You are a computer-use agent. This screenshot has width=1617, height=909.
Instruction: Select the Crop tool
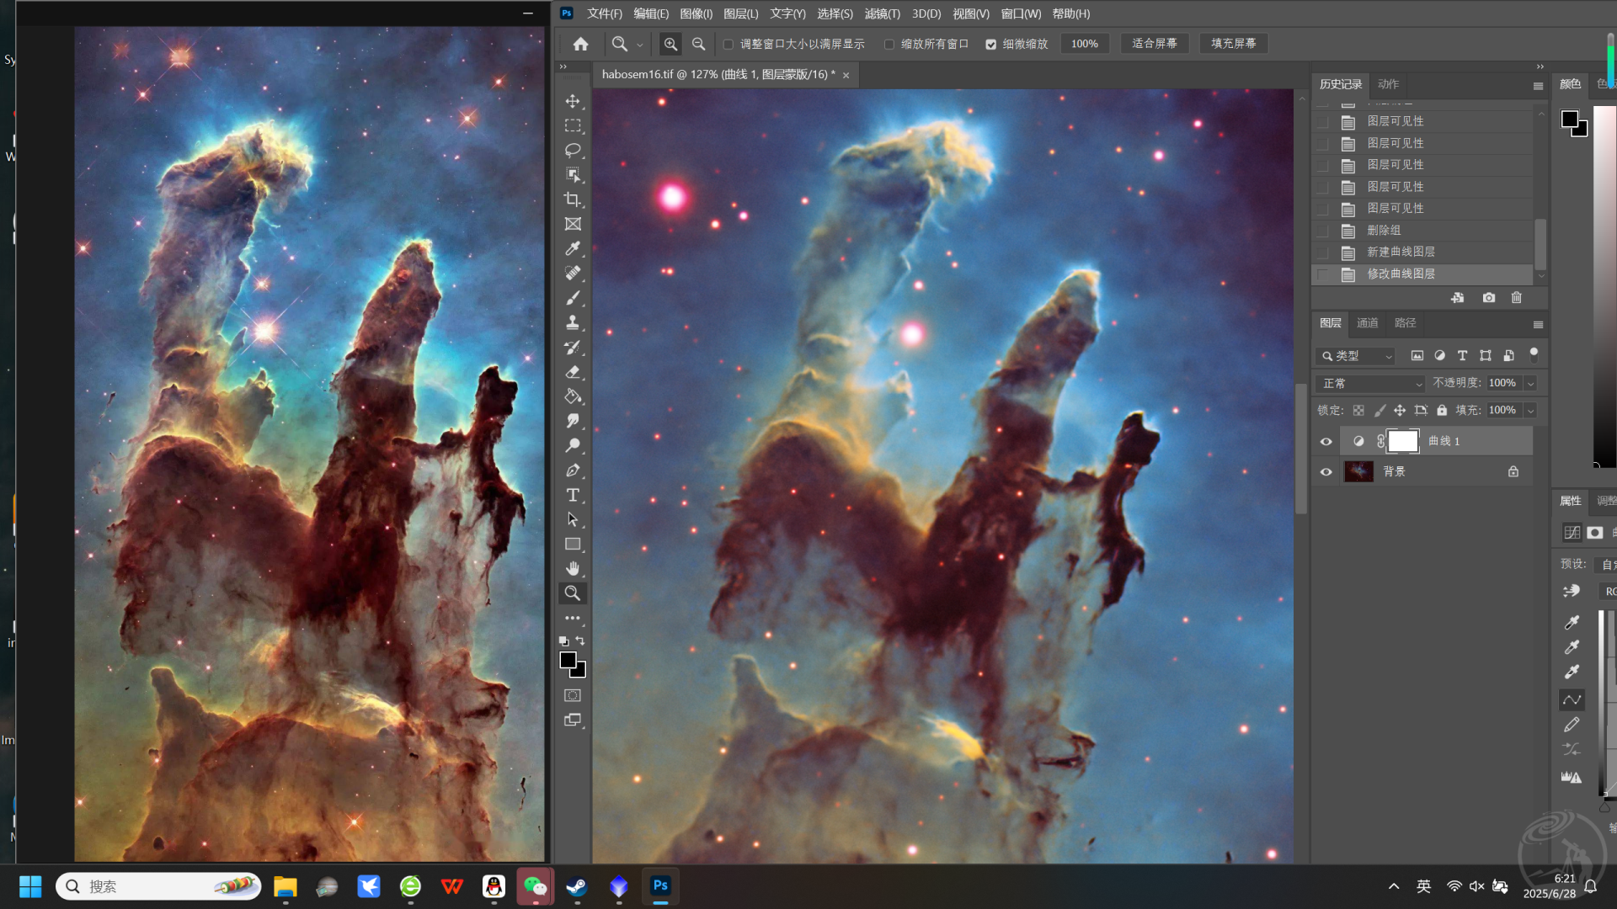(x=573, y=199)
